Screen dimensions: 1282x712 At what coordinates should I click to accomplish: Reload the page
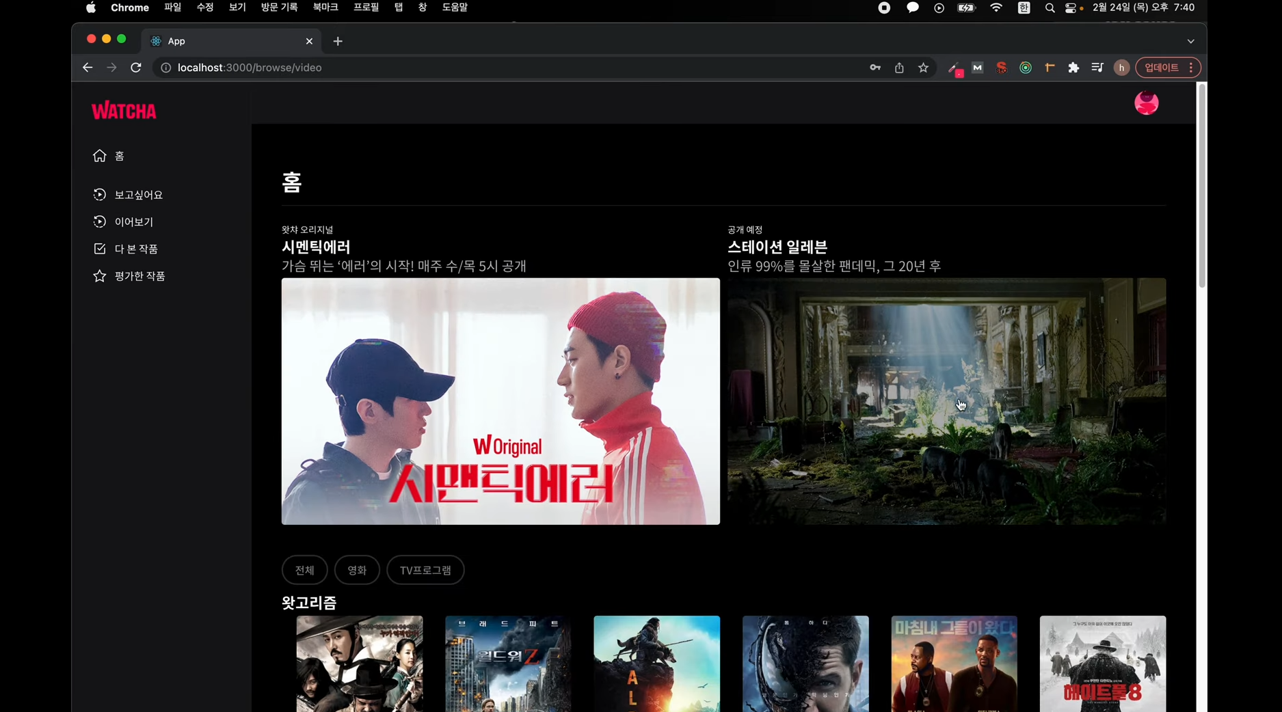(x=136, y=68)
